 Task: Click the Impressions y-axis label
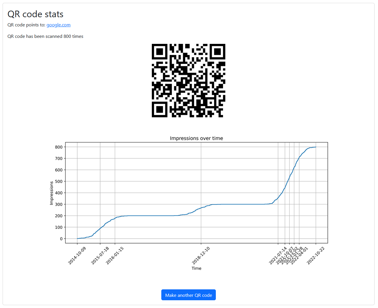point(52,193)
